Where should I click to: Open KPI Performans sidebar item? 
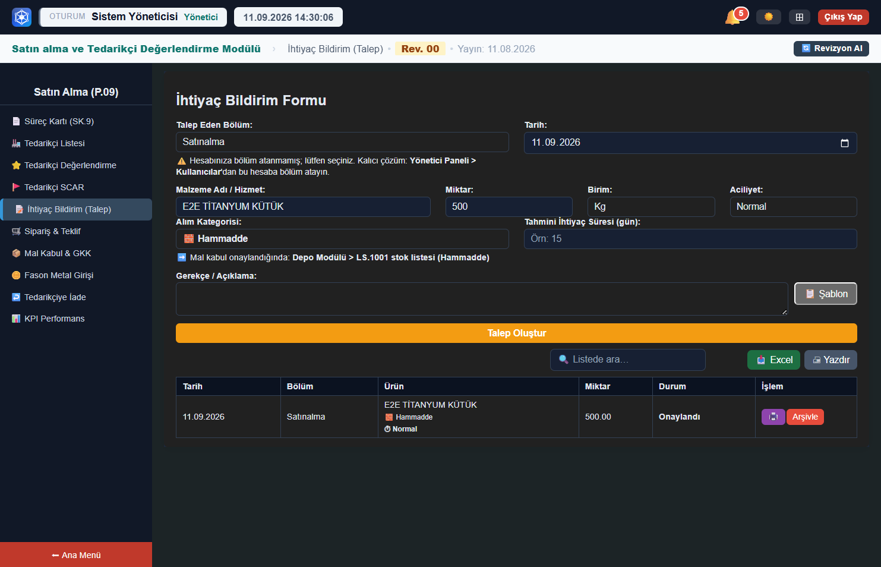coord(76,319)
